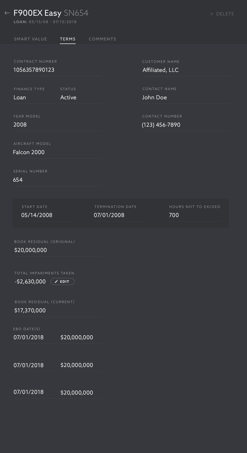Viewport: 247px width, 453px height.
Task: Click the Contract Number field
Action: (57, 70)
